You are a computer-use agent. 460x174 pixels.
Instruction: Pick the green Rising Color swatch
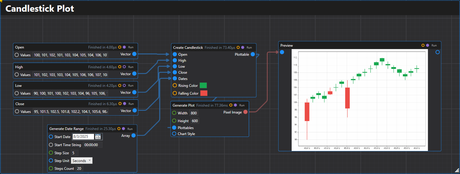coord(203,85)
